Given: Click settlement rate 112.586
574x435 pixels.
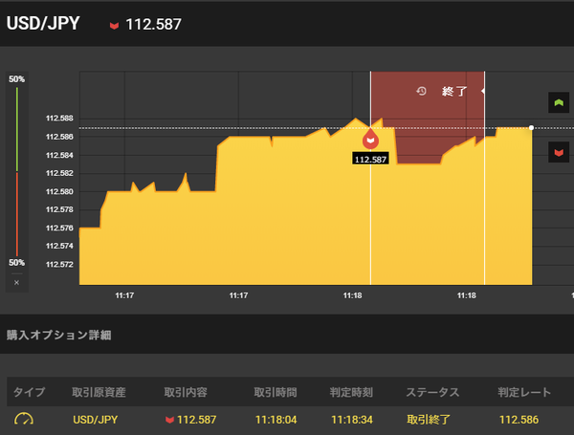Looking at the screenshot, I should [x=519, y=420].
